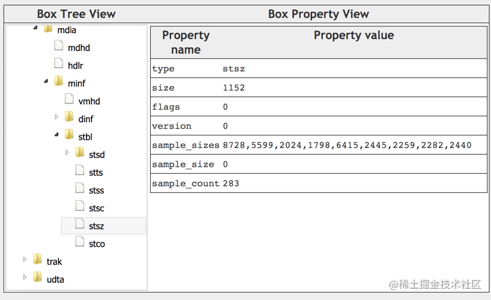Click the mdhd file icon
Screen dimensions: 491x300
pos(59,45)
